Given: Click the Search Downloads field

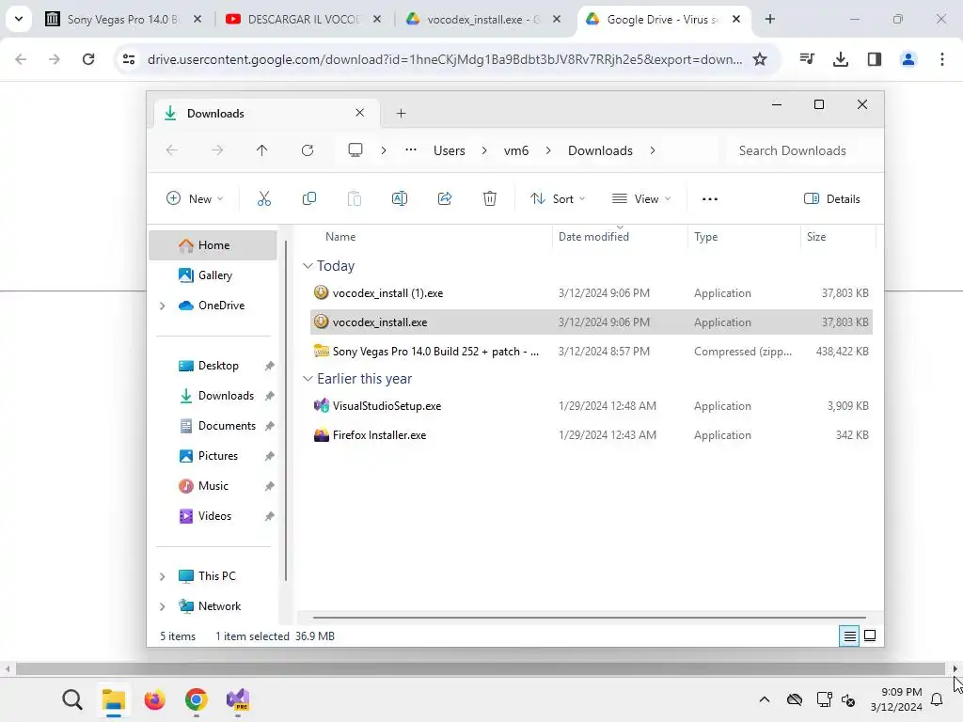Looking at the screenshot, I should point(801,150).
